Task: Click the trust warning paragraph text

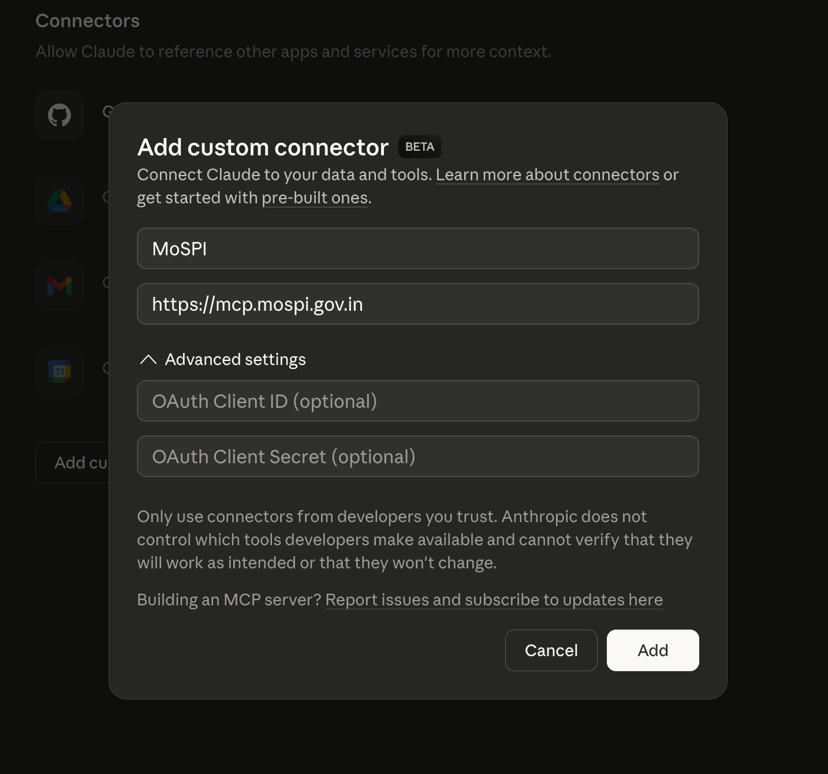Action: tap(414, 539)
